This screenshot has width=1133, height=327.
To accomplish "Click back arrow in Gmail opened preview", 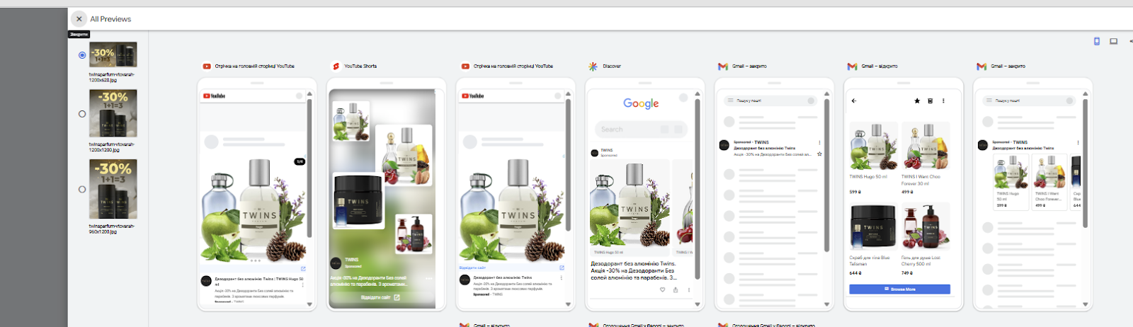I will pyautogui.click(x=854, y=101).
